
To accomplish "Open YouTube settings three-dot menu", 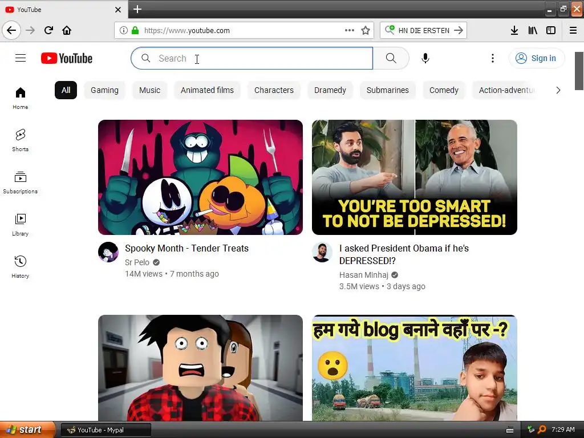I will coord(493,58).
